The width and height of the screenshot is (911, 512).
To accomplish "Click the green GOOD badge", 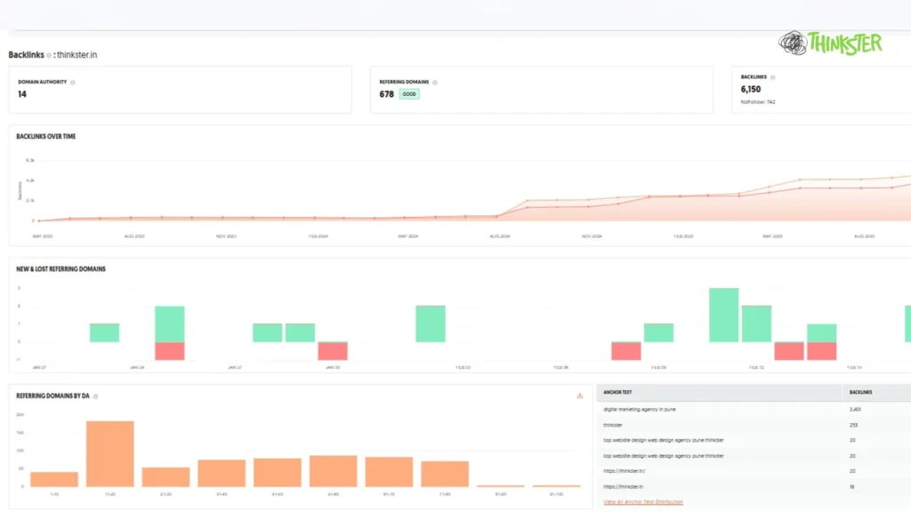I will coord(409,94).
